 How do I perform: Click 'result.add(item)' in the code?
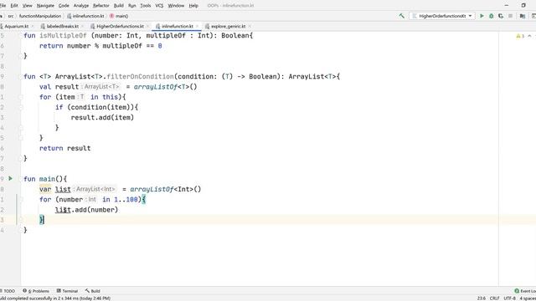pos(102,117)
